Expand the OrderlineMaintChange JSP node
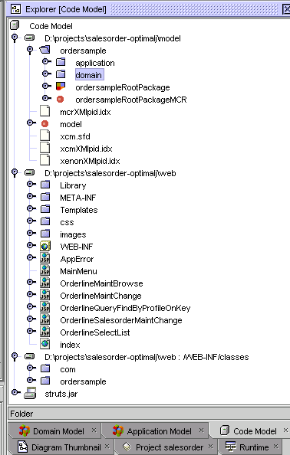The width and height of the screenshot is (290, 455). tap(31, 294)
